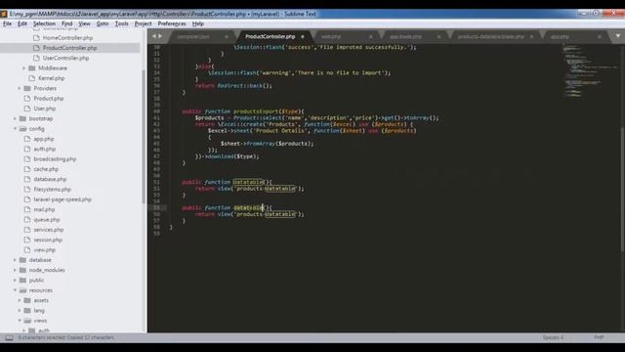Click the Kernel.php file icon

32,78
